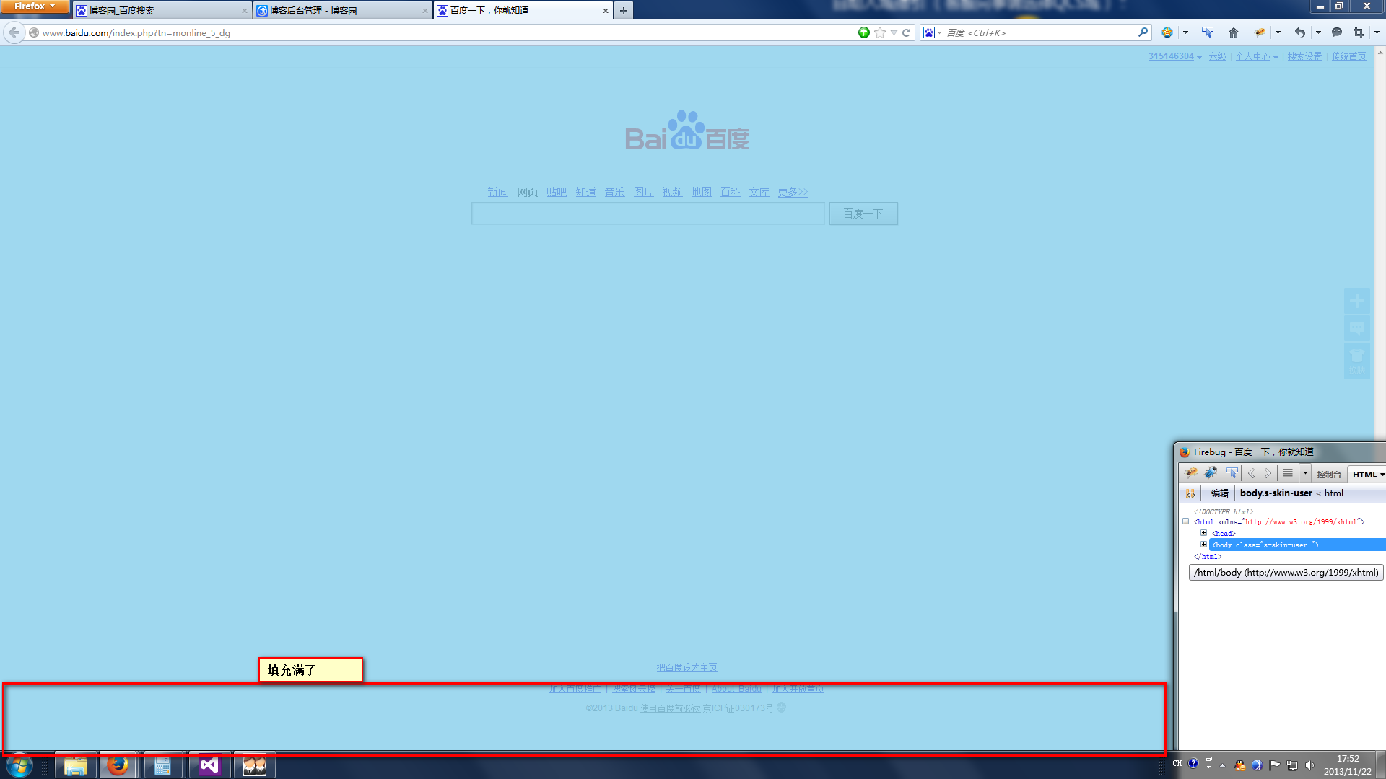
Task: Open the Firebug toolbar button dropdown arrow
Action: tap(1278, 32)
